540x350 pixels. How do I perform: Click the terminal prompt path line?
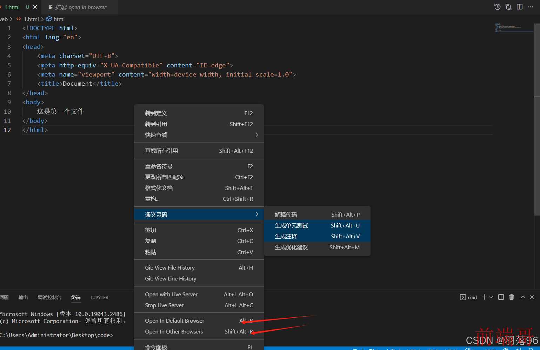[56, 335]
